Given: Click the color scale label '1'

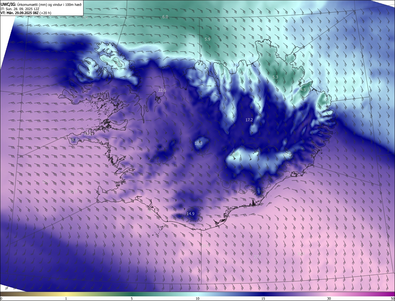Looking at the screenshot, I should coord(66,299).
